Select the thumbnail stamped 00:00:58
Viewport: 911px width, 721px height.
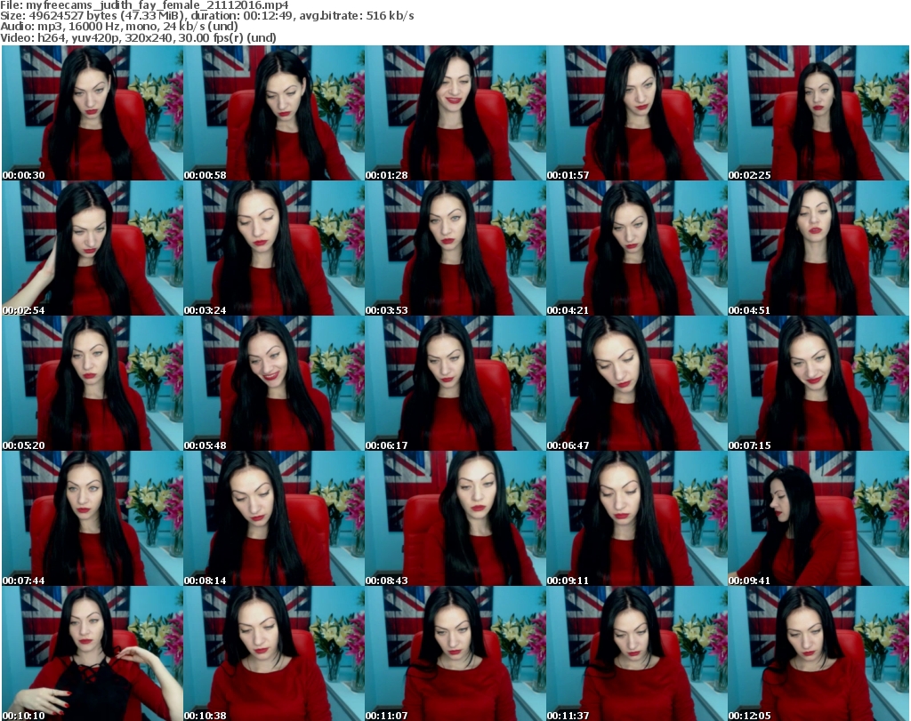274,113
